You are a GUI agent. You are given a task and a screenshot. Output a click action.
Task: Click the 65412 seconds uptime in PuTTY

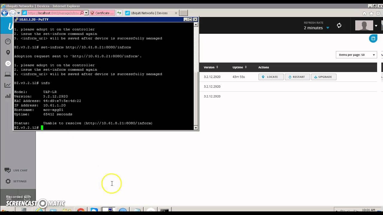58,114
